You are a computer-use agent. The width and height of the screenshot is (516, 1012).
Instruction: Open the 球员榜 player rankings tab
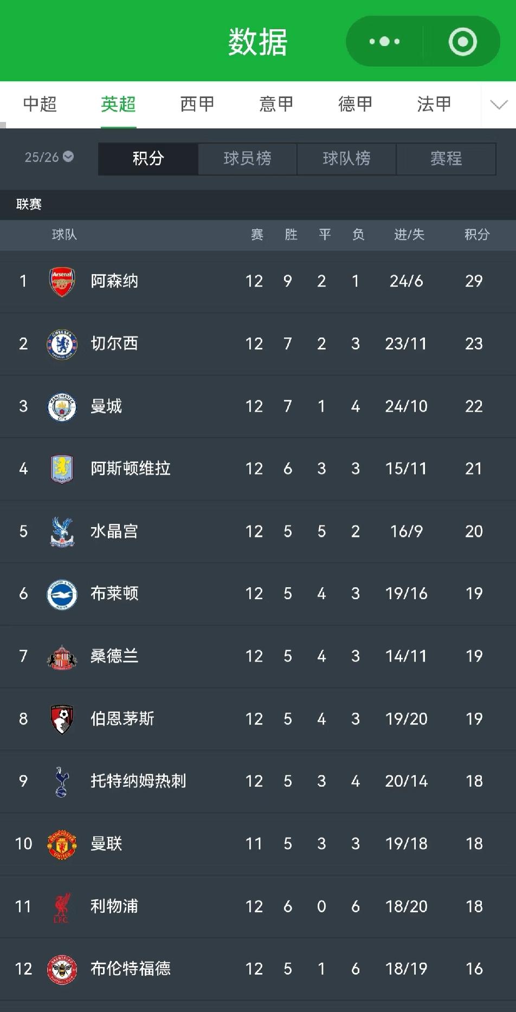coord(247,159)
